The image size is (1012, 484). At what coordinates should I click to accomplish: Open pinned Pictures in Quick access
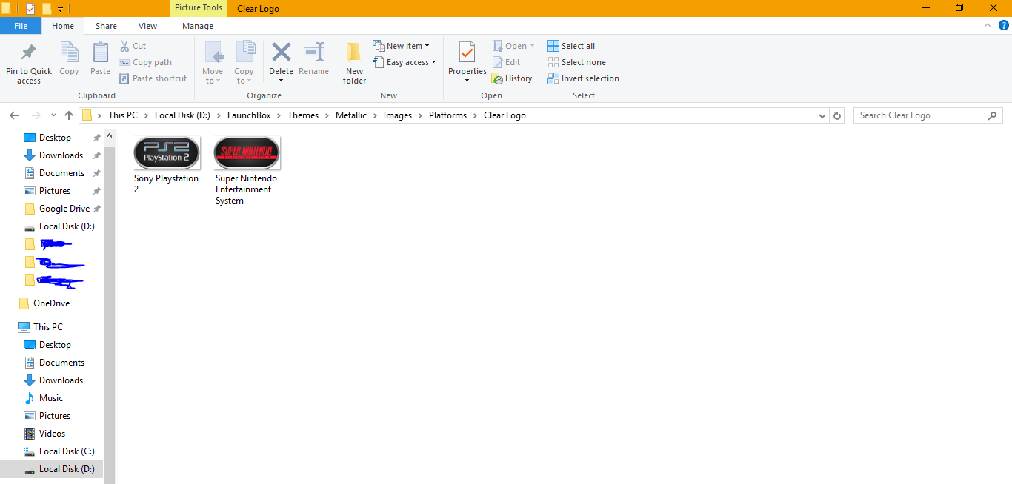pyautogui.click(x=55, y=191)
